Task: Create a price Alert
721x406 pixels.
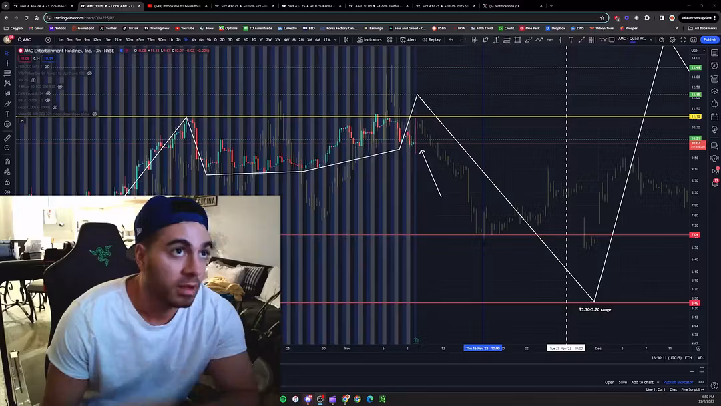Action: (x=408, y=39)
